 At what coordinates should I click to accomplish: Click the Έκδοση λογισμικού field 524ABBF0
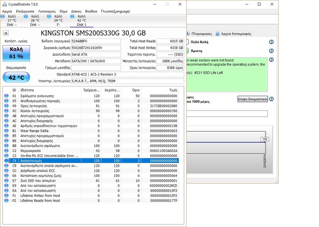tap(96, 41)
